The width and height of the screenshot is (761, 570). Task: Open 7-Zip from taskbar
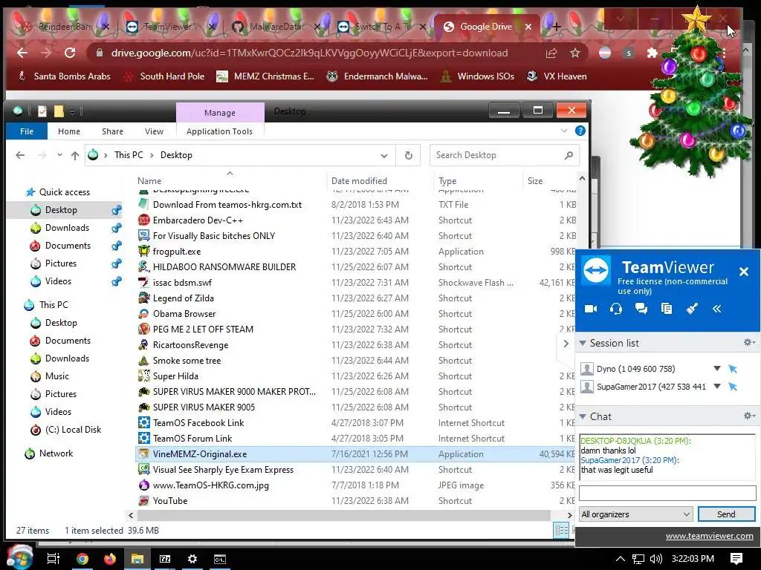pyautogui.click(x=165, y=559)
